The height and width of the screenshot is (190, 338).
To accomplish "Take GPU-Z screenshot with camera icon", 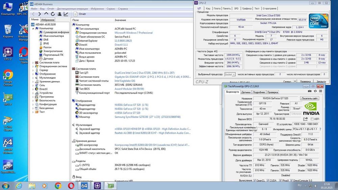I will coord(310,91).
